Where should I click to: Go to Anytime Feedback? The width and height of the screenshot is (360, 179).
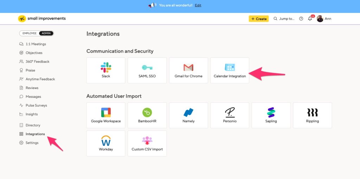[x=40, y=79]
